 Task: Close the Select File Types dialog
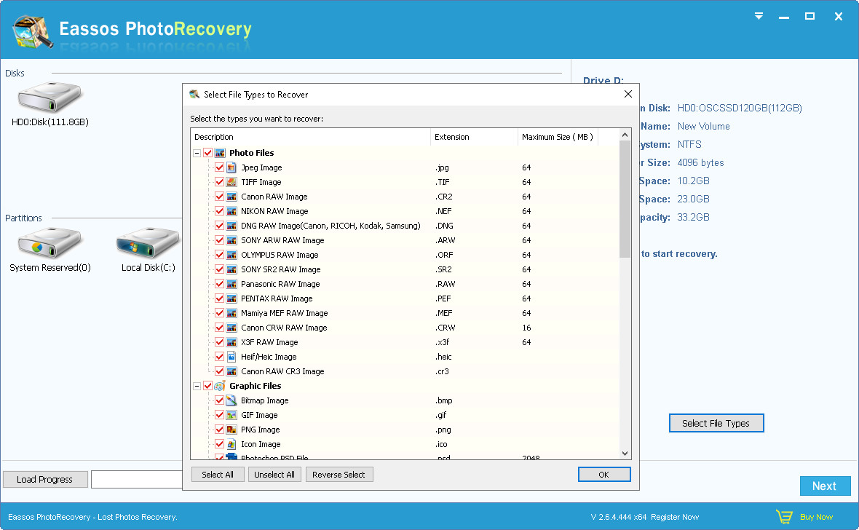[628, 94]
